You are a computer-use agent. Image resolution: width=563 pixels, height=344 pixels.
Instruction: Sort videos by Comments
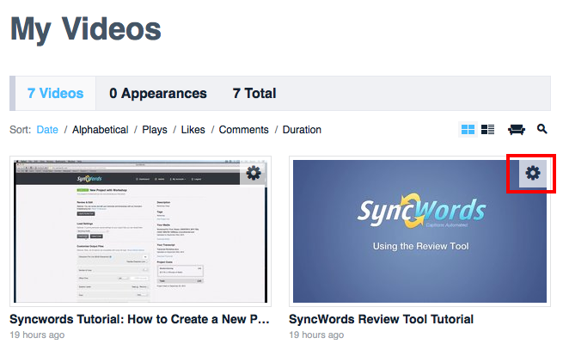pos(244,130)
